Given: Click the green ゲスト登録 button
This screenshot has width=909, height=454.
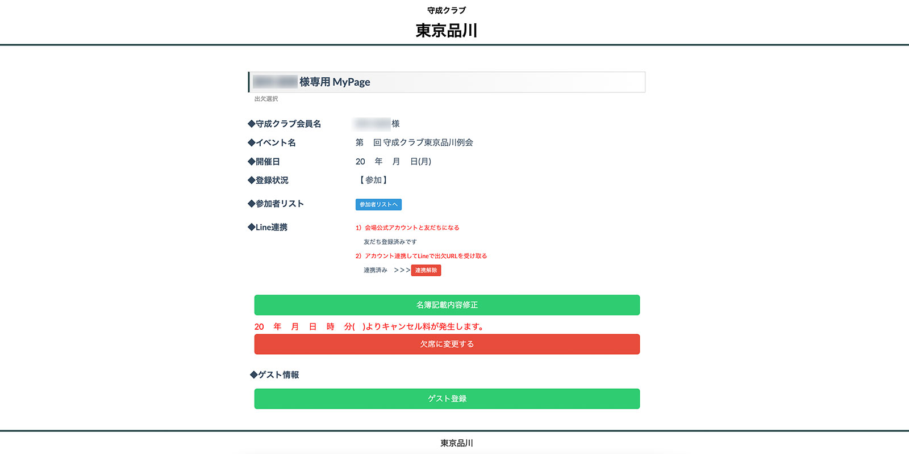Looking at the screenshot, I should (x=447, y=398).
